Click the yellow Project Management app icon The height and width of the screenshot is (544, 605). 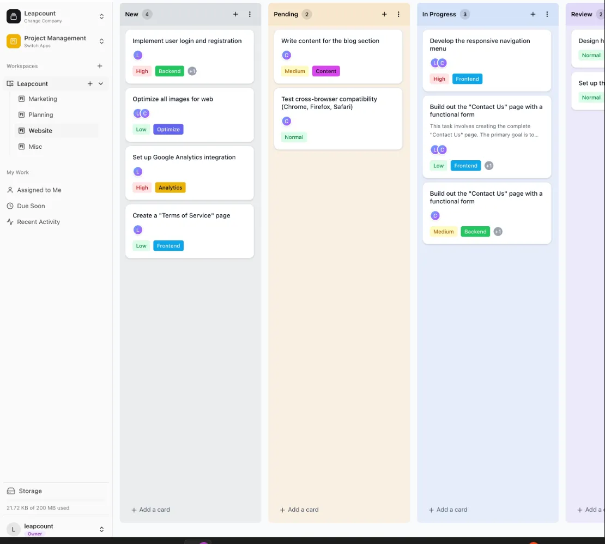14,41
